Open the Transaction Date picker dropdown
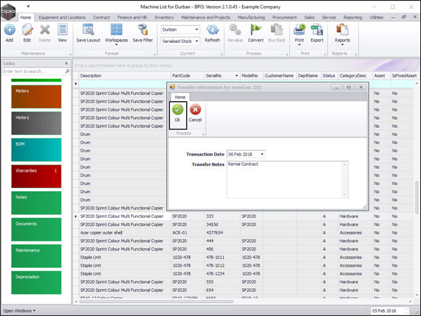This screenshot has height=316, width=421. (x=261, y=154)
